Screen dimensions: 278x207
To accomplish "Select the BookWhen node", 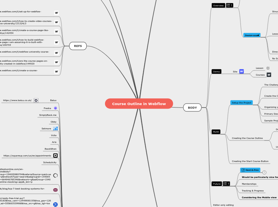I will pyautogui.click(x=50, y=149).
